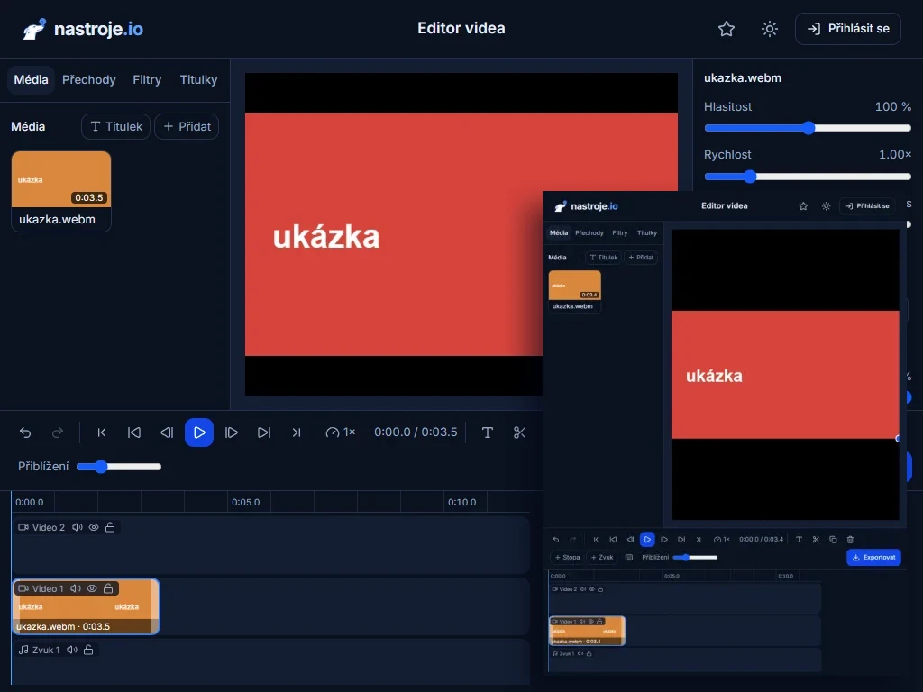Click the 0:00.0 / 0:03.5 timecode in main editor

[x=416, y=432]
